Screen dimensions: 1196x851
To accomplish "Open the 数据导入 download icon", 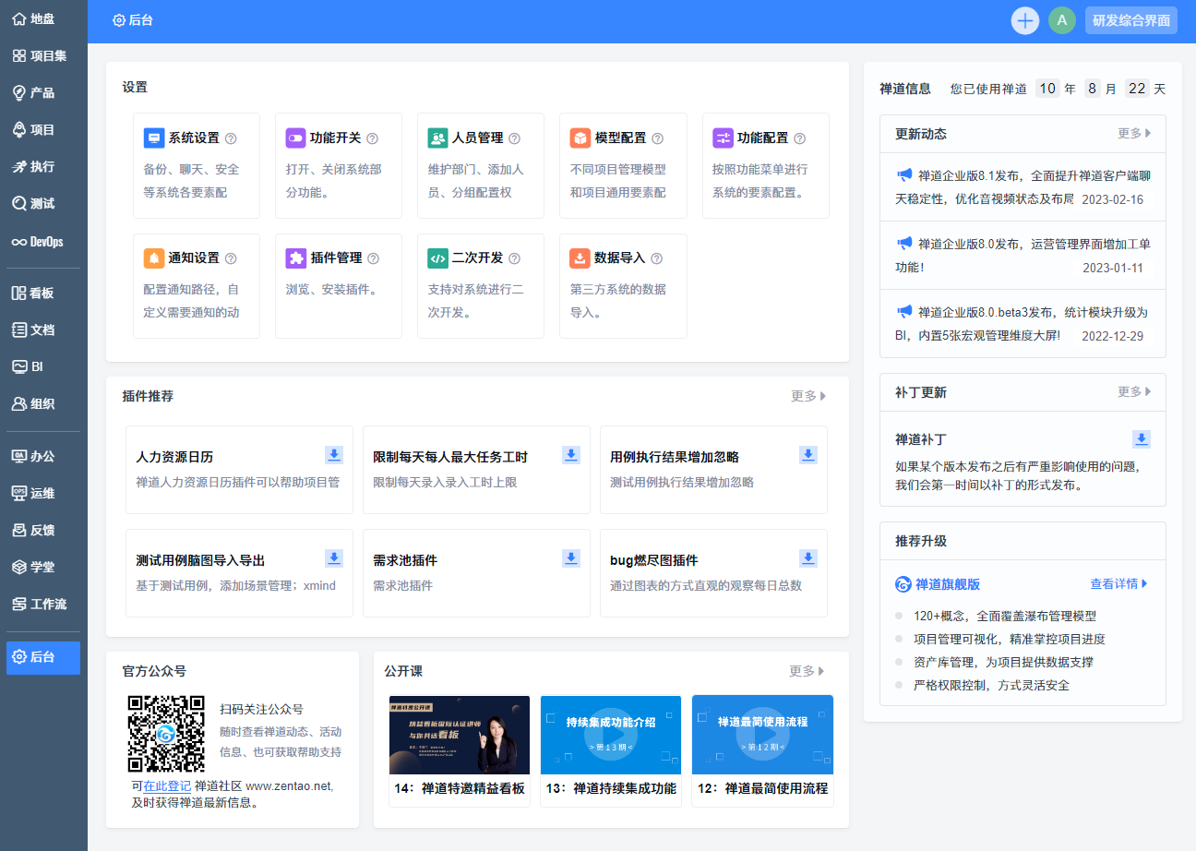I will pyautogui.click(x=580, y=258).
